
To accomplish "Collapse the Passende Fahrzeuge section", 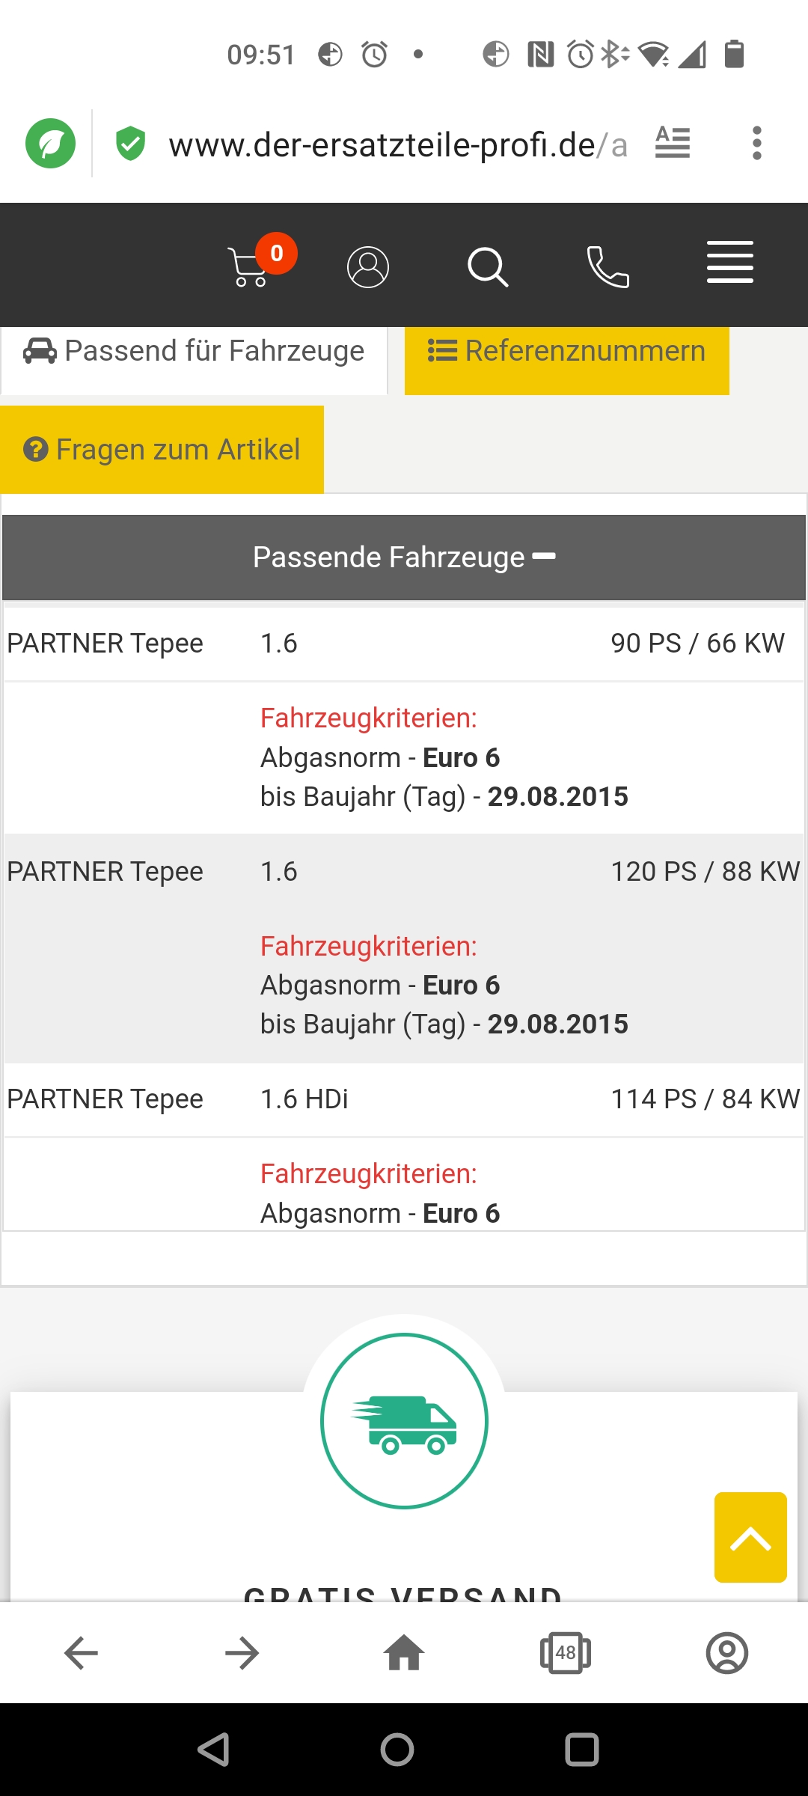I will (x=404, y=558).
